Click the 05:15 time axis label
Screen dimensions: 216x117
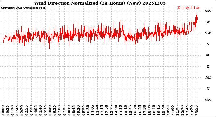point(45,111)
